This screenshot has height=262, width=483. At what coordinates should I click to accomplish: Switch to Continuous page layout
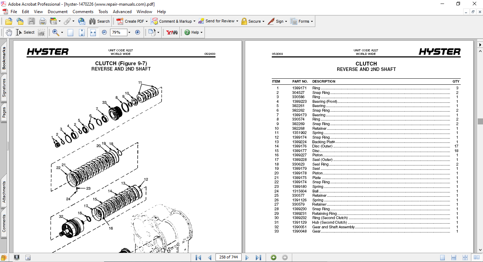point(454,257)
